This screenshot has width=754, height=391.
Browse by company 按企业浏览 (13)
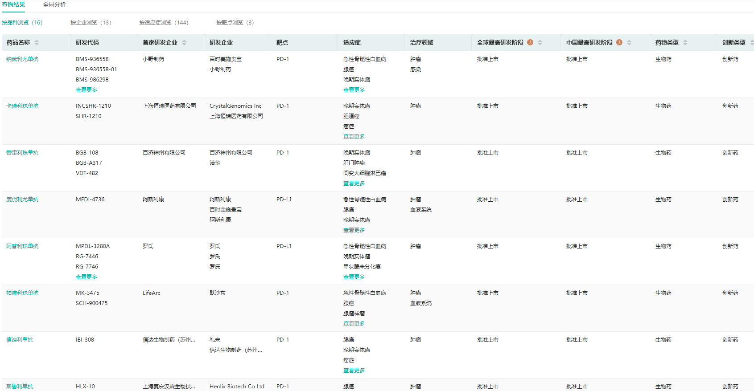coord(91,23)
